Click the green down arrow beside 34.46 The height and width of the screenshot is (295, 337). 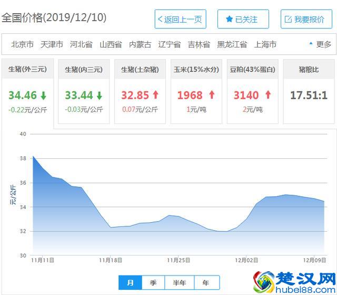click(x=44, y=96)
